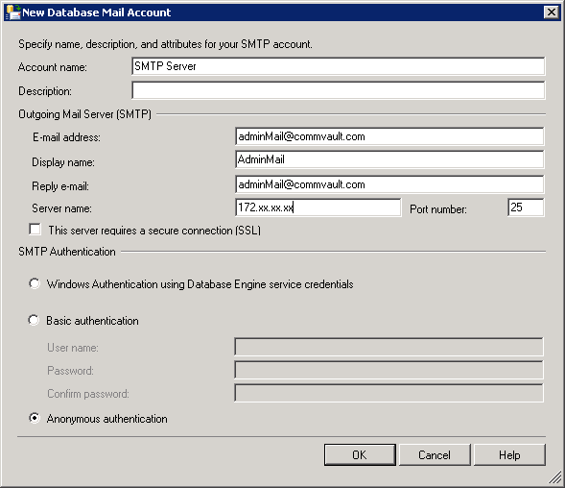This screenshot has height=488, width=565.
Task: Click the Port number box
Action: (526, 207)
